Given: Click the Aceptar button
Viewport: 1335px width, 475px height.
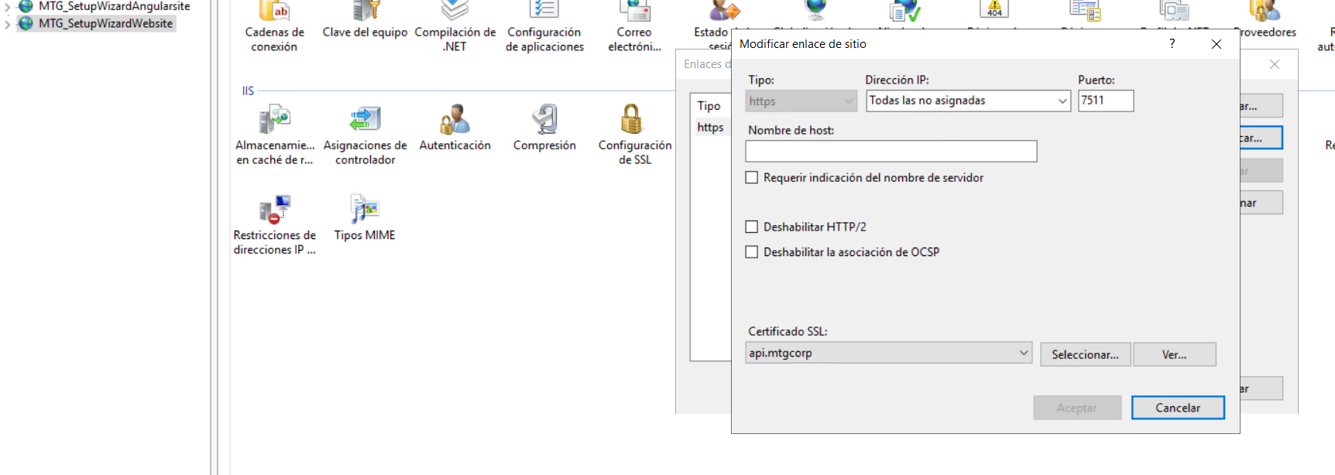Looking at the screenshot, I should click(x=1077, y=408).
